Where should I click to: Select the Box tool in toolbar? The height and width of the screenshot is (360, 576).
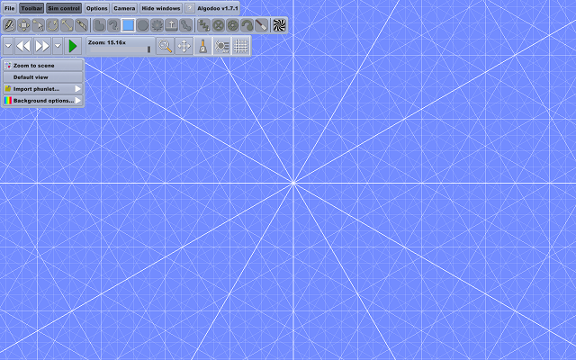129,25
